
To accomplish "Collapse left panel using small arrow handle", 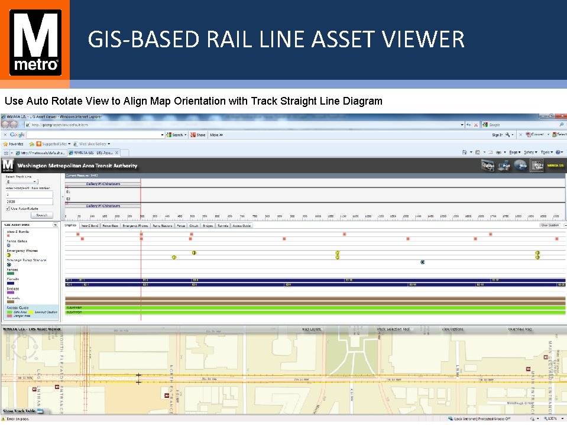I will tap(63, 197).
